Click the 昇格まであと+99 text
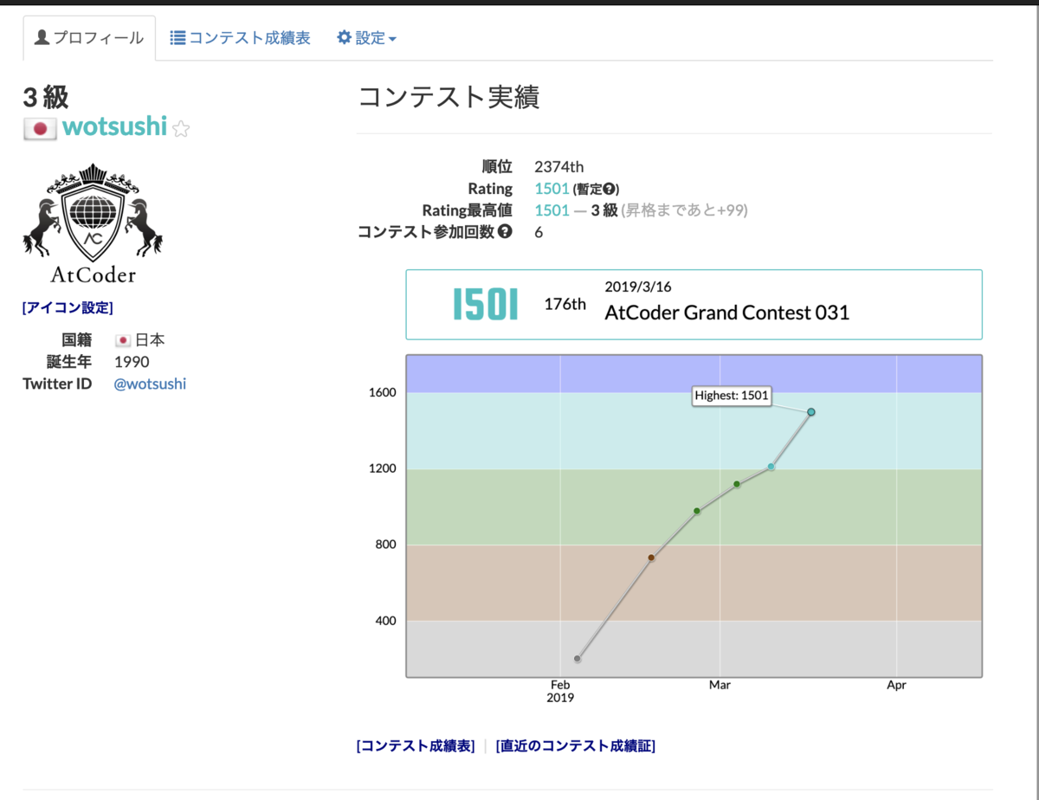 683,210
